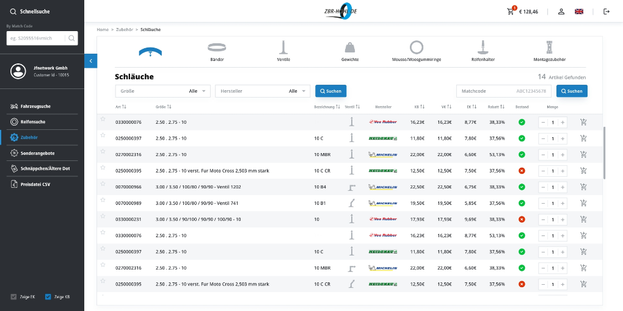Sort the table by KB price column
623x311 pixels.
pyautogui.click(x=420, y=107)
